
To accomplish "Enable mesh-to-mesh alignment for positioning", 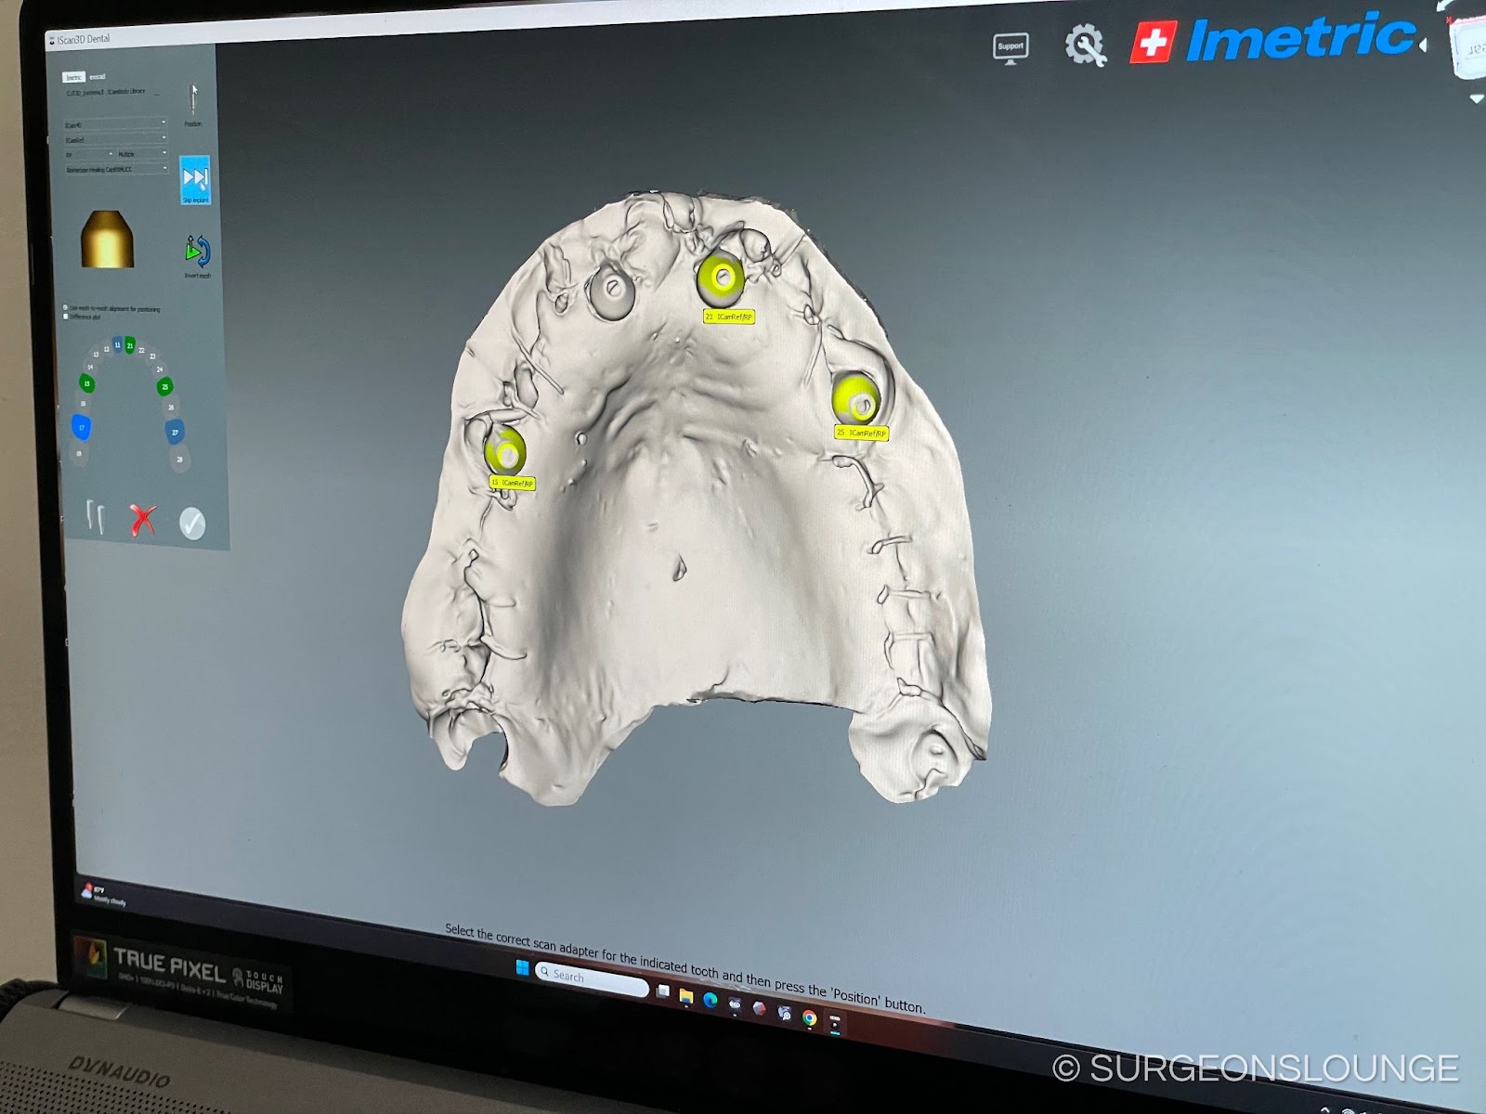I will click(65, 307).
